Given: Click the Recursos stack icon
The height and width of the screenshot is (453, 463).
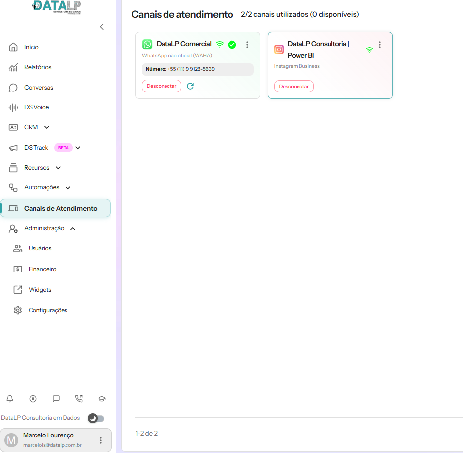Looking at the screenshot, I should [x=13, y=168].
